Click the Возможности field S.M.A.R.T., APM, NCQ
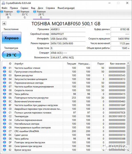This screenshot has width=132, height=154. [x=90, y=58]
